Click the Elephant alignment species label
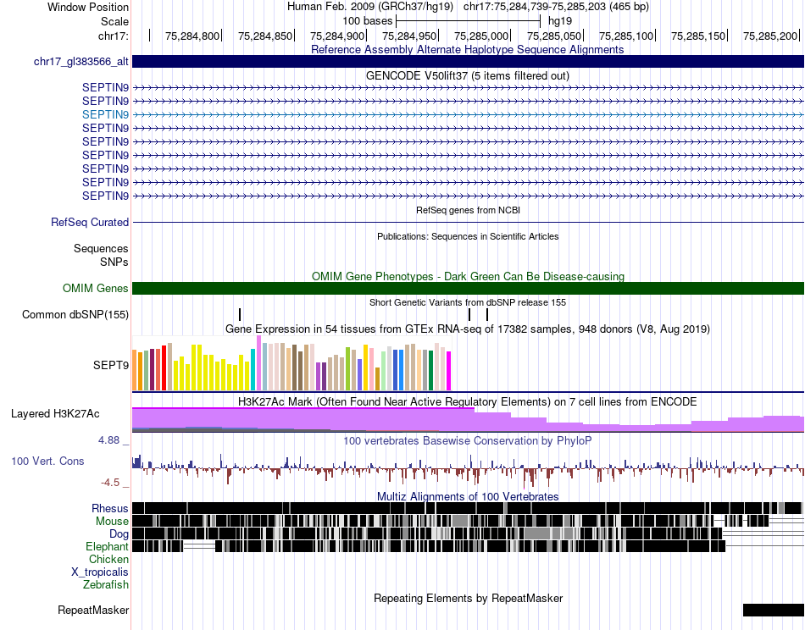This screenshot has height=630, width=805. pos(107,546)
